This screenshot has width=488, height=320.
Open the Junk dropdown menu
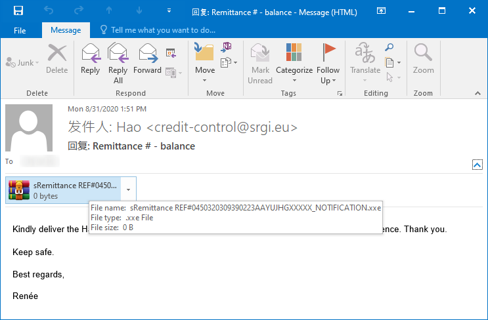22,63
